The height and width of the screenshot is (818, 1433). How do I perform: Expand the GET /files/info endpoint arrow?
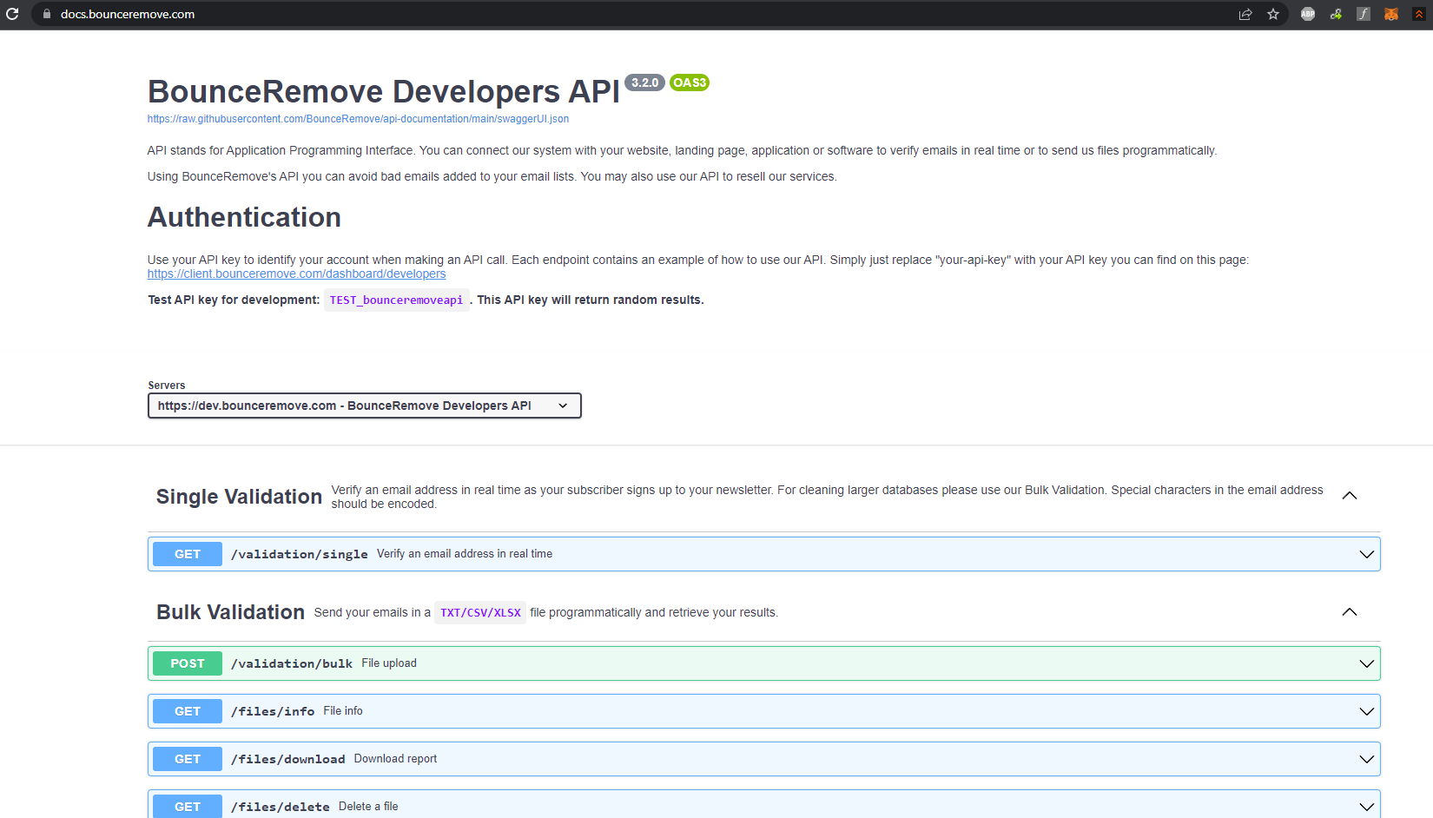point(1367,711)
